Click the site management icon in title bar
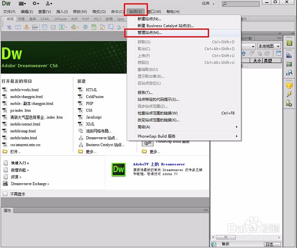The height and width of the screenshot is (248, 297). pyautogui.click(x=49, y=3)
